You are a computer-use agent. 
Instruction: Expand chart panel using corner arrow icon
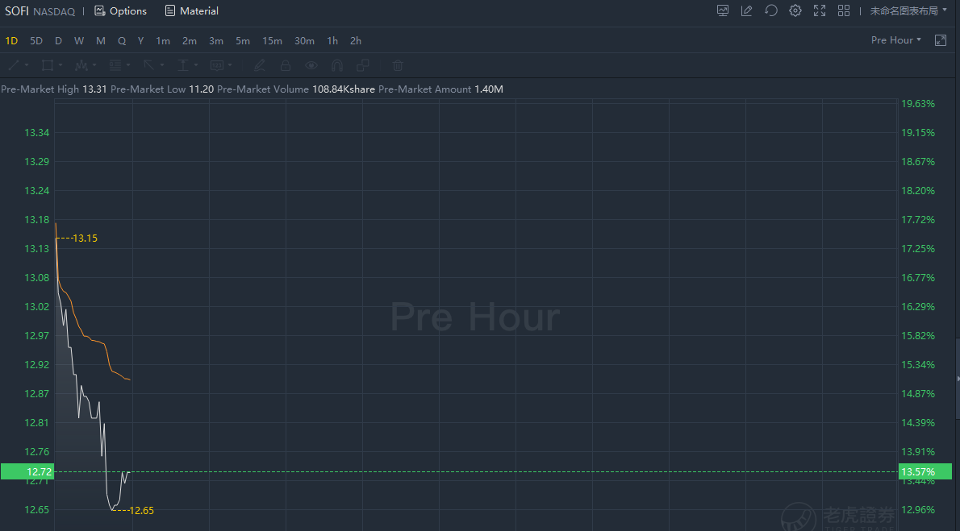[x=941, y=40]
